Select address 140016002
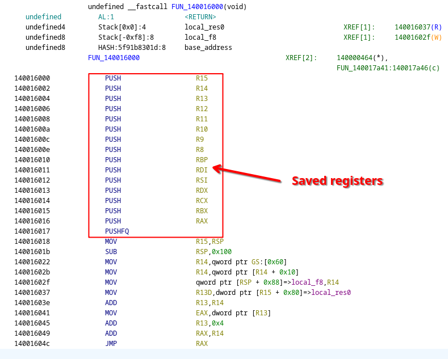Image resolution: width=448 pixels, height=359 pixels. 32,88
